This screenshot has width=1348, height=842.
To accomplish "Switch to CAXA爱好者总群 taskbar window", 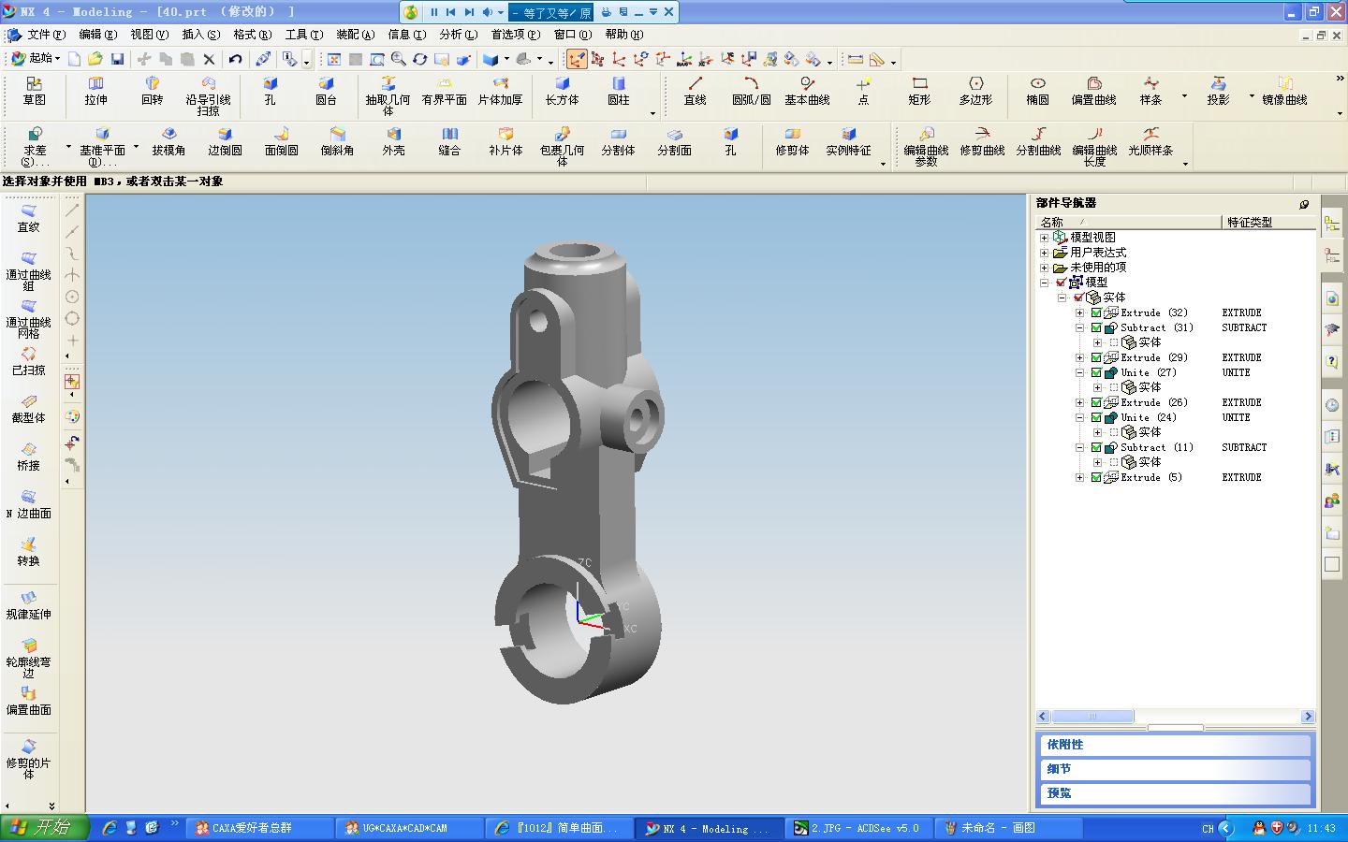I will click(259, 828).
